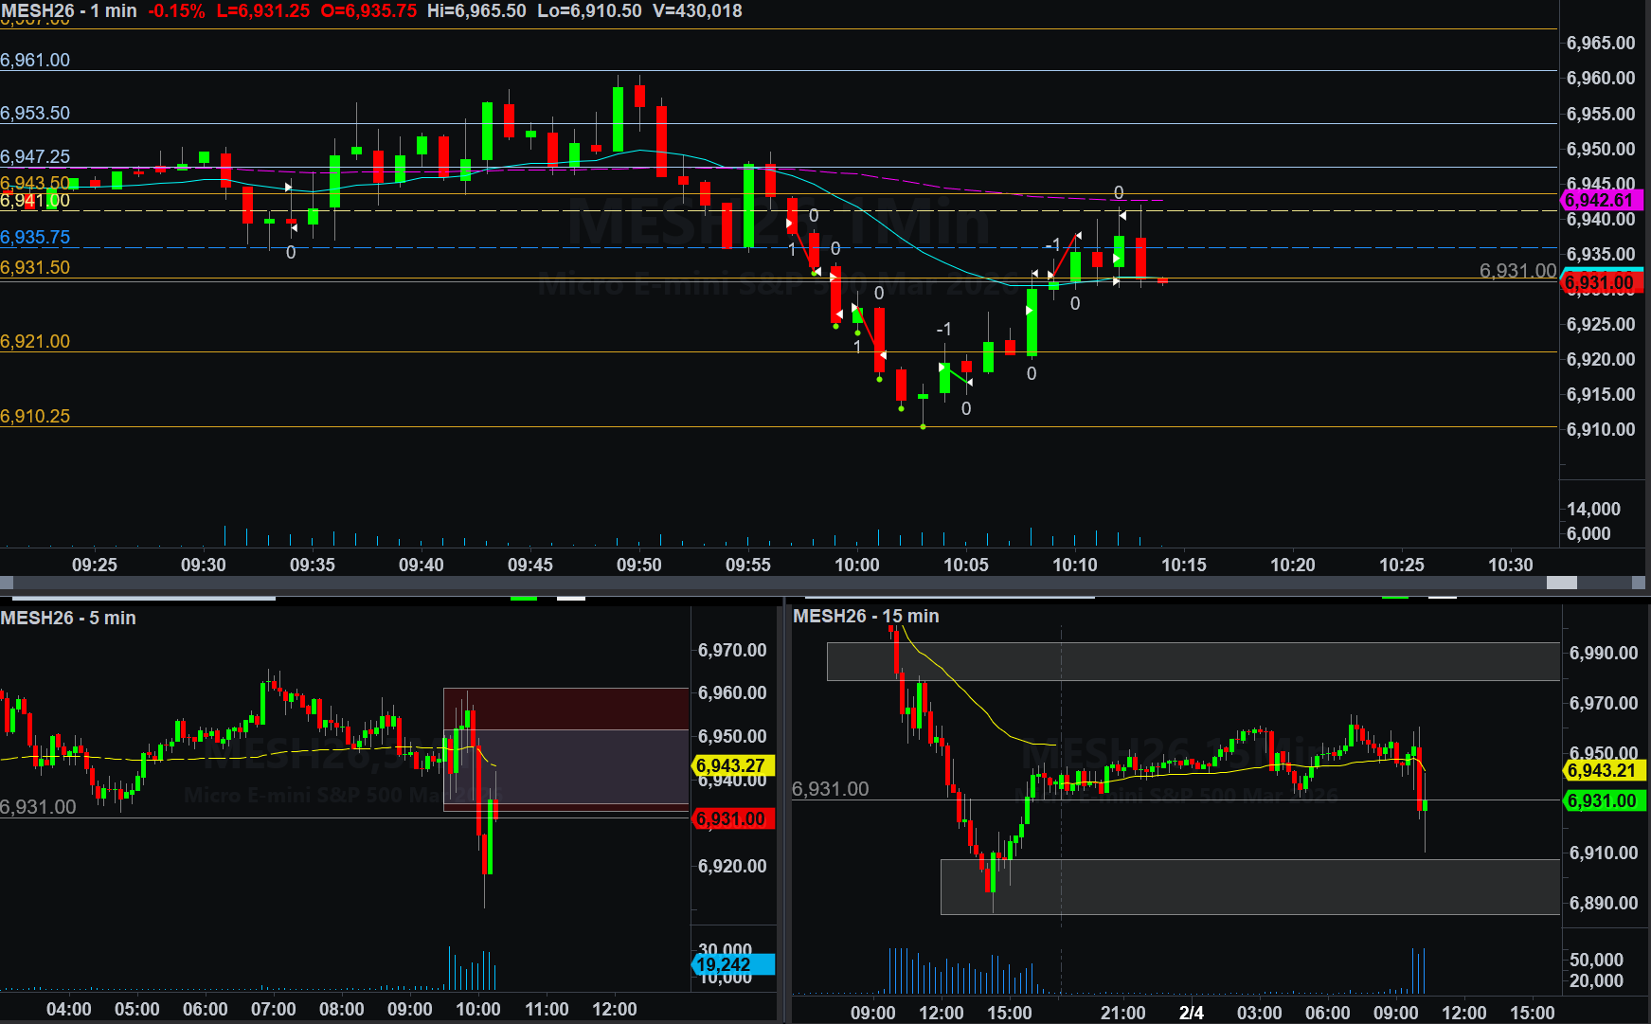Viewport: 1651px width, 1024px height.
Task: Select the MESH26 - 1 min chart title
Action: [68, 10]
